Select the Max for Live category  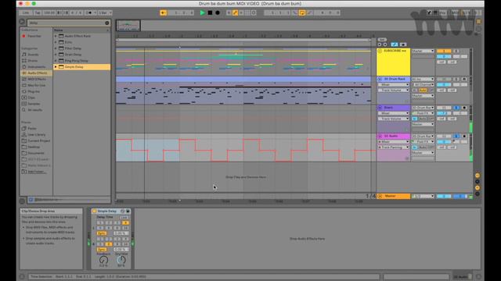click(x=36, y=85)
